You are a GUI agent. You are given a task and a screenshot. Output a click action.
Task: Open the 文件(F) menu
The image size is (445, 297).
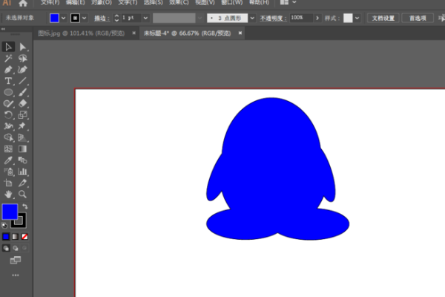click(x=49, y=3)
